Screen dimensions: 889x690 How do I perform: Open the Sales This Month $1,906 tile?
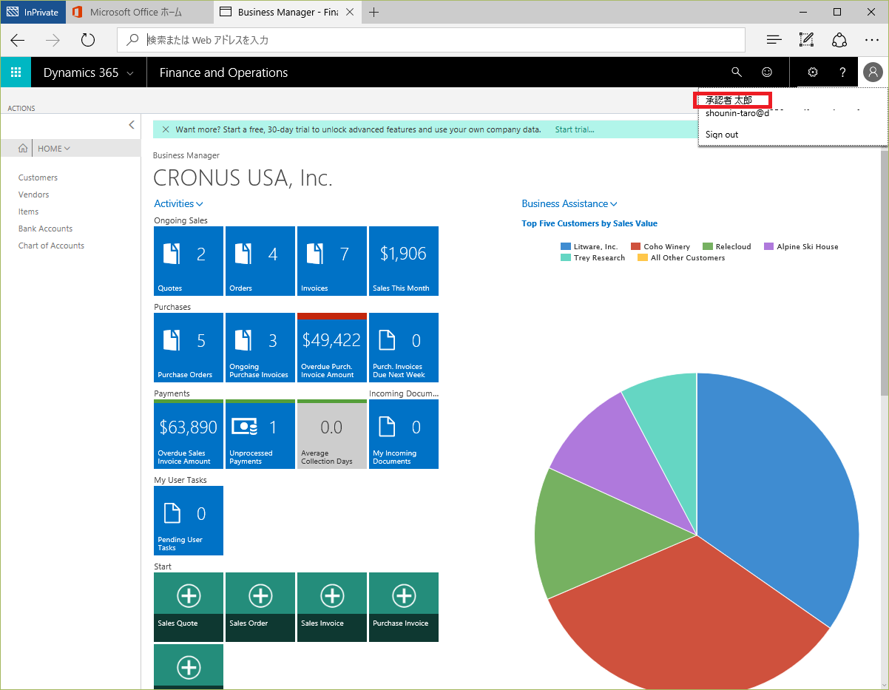click(x=404, y=261)
